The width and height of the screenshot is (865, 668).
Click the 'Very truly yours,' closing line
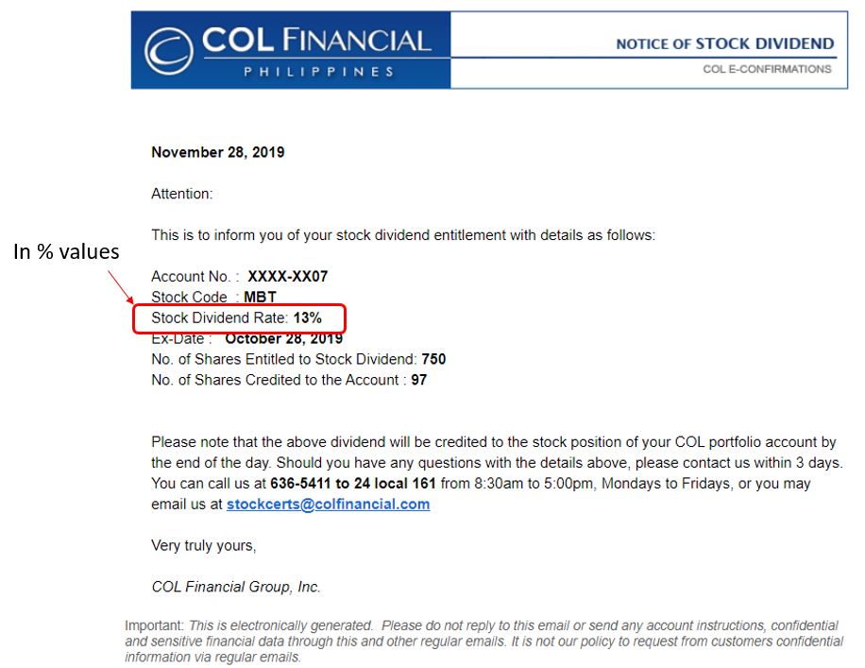pyautogui.click(x=204, y=545)
